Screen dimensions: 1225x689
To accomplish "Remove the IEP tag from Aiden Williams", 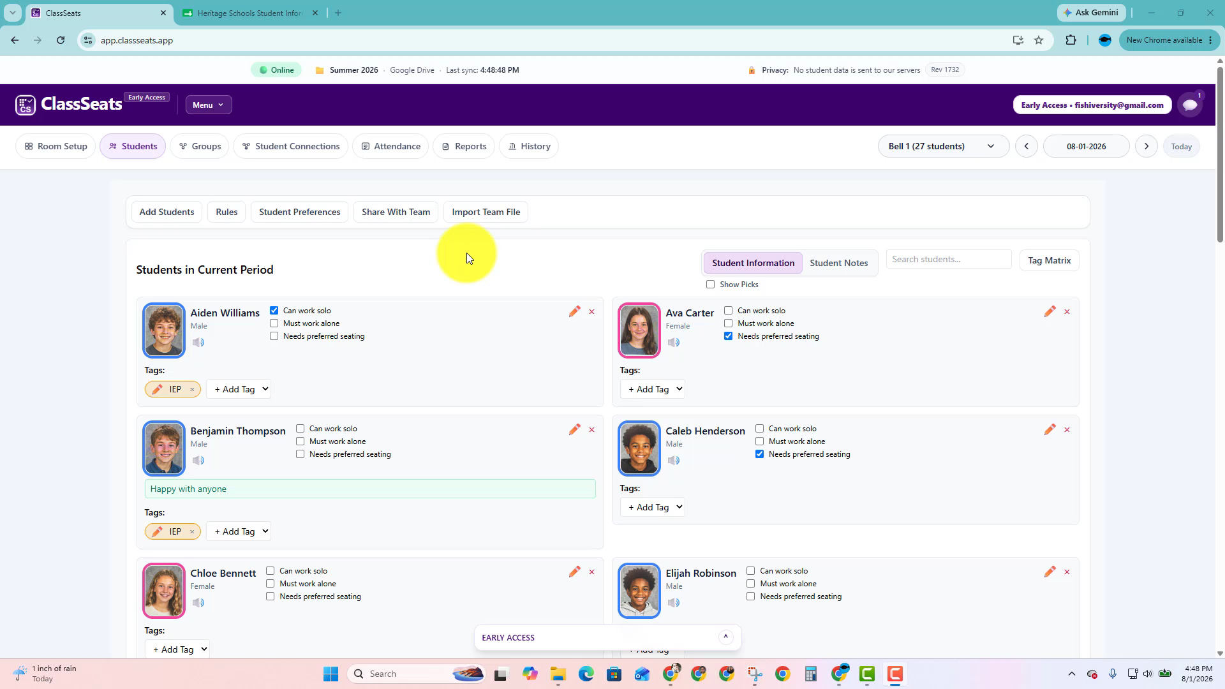I will (x=192, y=390).
